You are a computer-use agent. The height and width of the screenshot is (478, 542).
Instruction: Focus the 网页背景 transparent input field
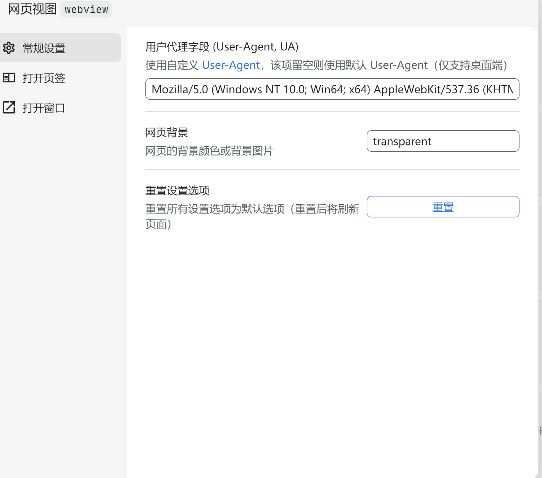click(x=443, y=141)
